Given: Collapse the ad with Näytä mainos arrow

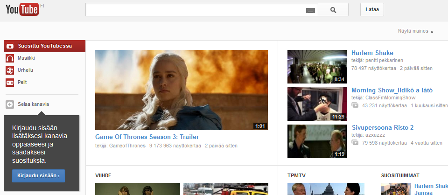Looking at the screenshot, I should click(x=432, y=31).
